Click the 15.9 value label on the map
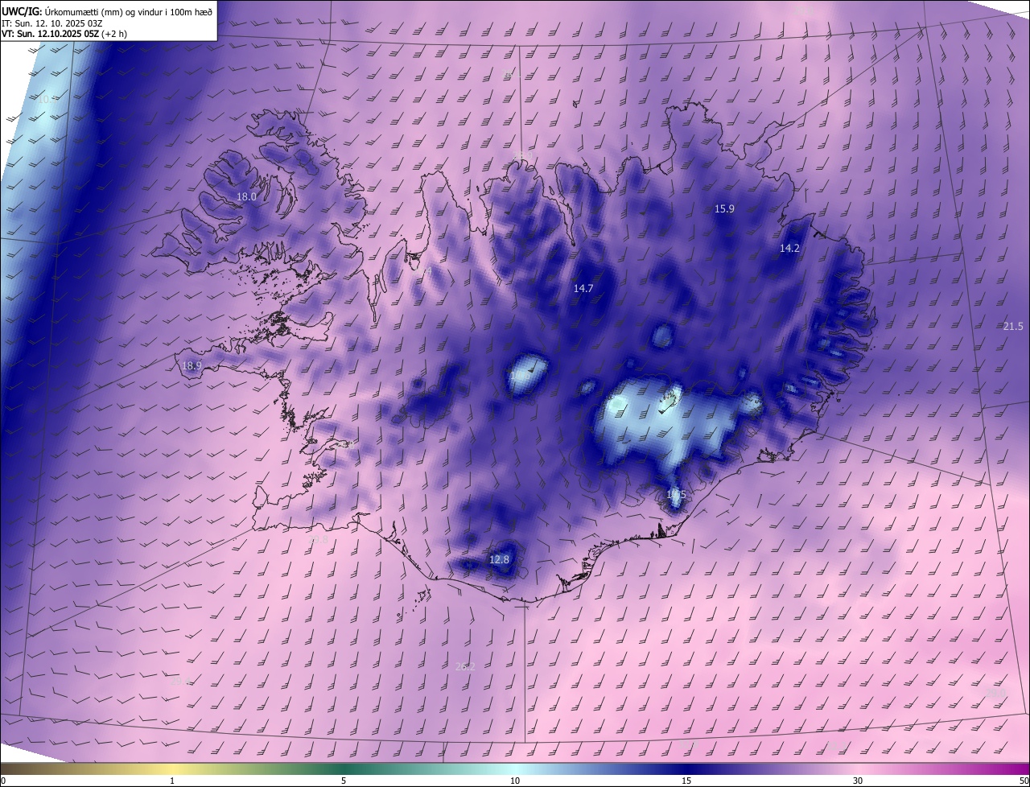The image size is (1030, 787). point(724,208)
